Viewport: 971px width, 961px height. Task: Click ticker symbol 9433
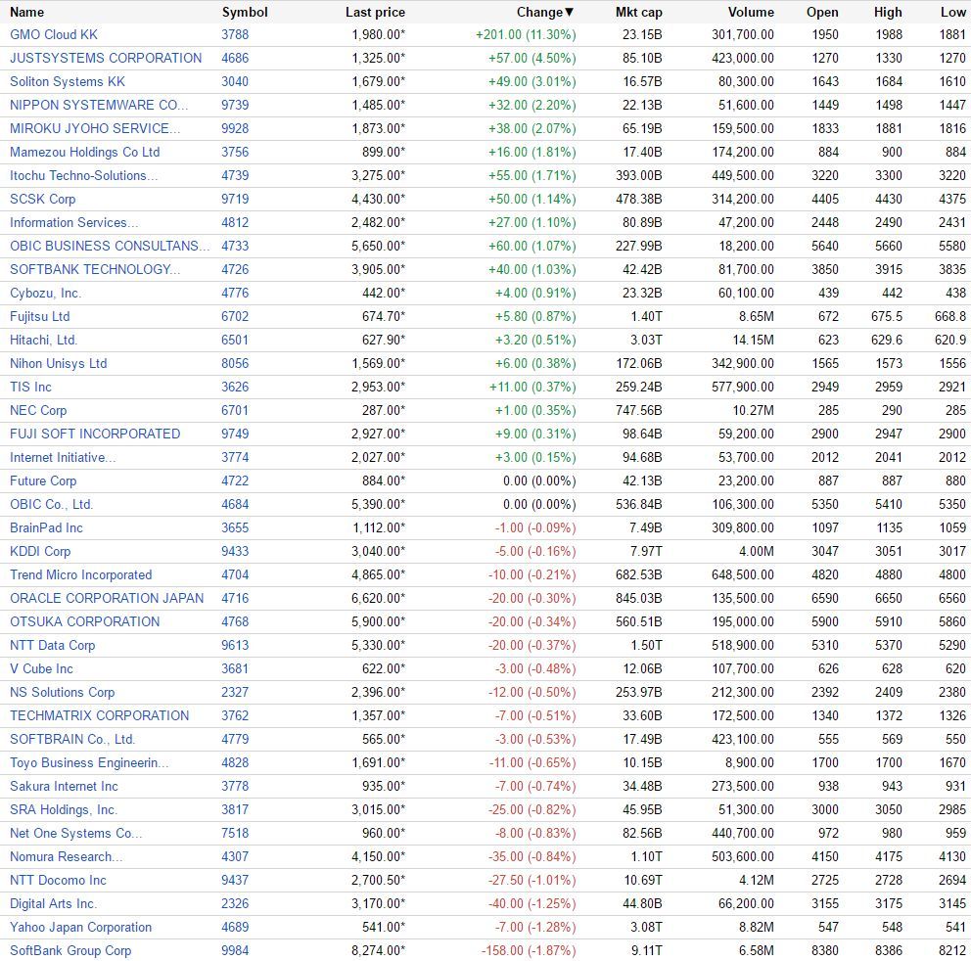[x=235, y=552]
